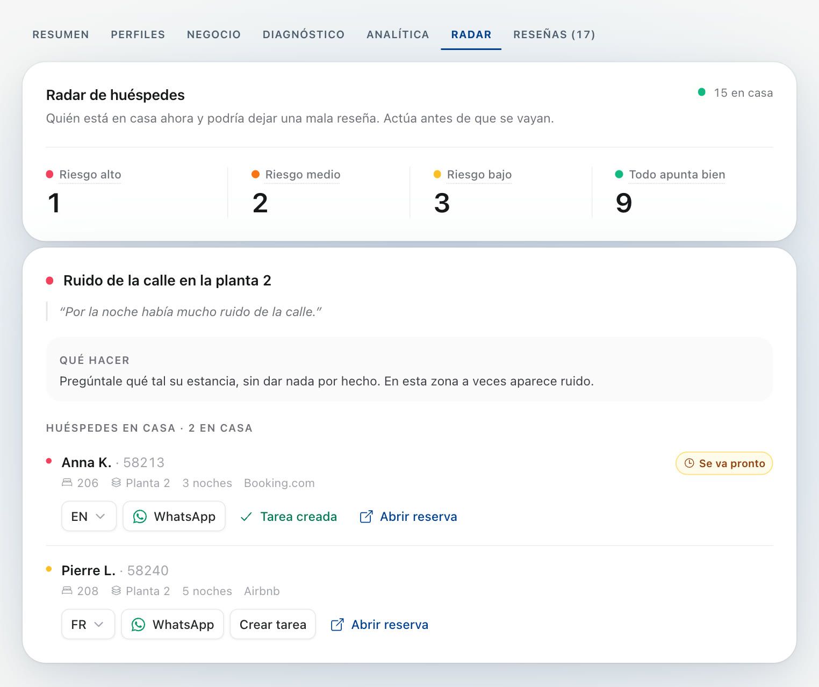This screenshot has width=819, height=687.
Task: Click Tarea creada for Anna K.
Action: (289, 517)
